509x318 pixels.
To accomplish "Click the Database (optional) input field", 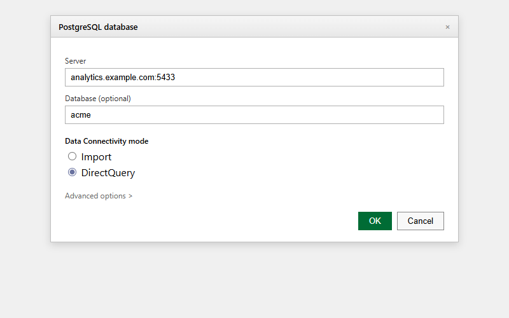I will pyautogui.click(x=254, y=115).
